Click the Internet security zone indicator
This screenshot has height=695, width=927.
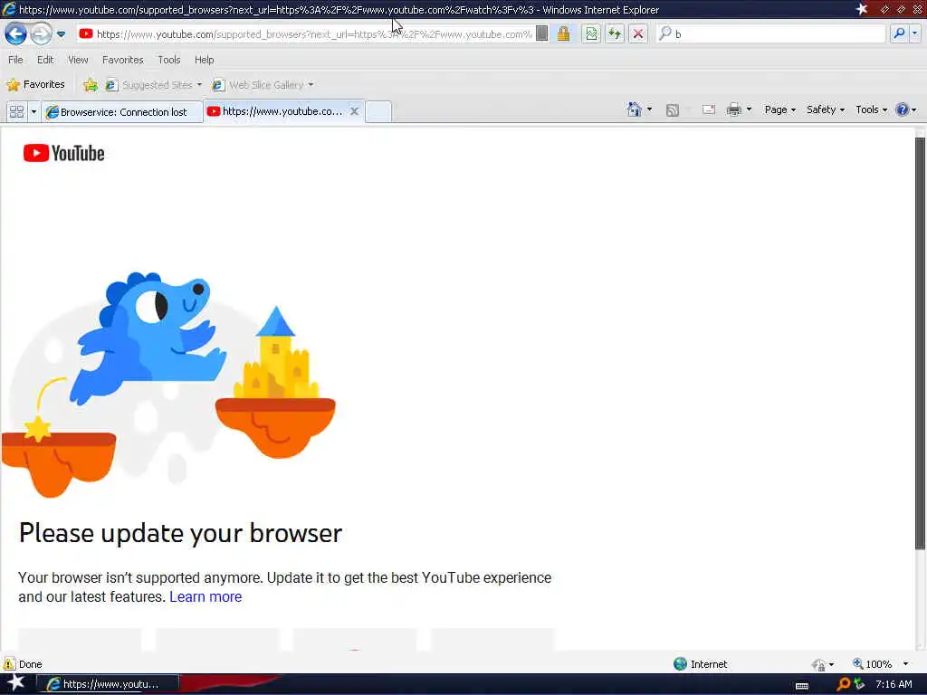[701, 663]
